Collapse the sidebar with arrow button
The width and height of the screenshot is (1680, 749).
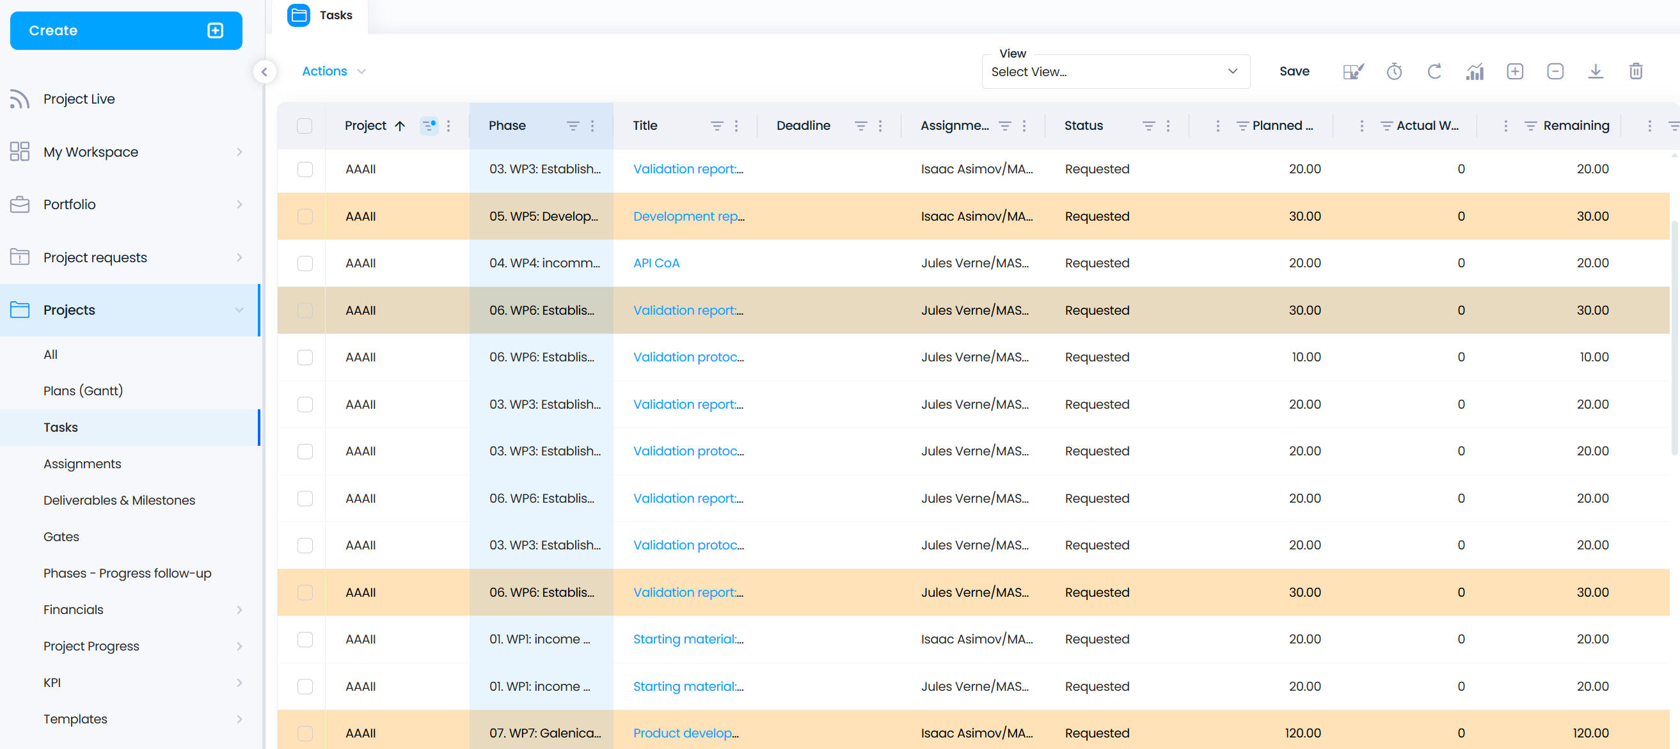click(264, 72)
